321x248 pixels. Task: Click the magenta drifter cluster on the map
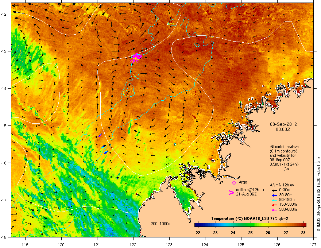click(x=136, y=58)
